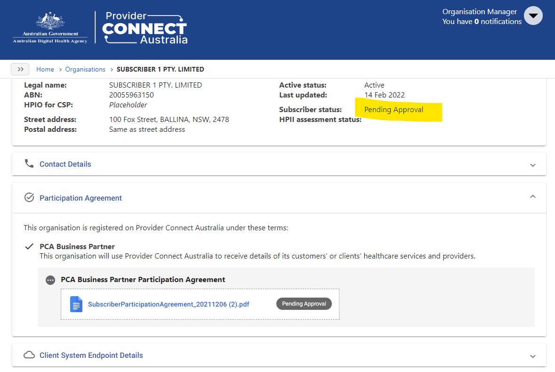This screenshot has height=372, width=555.
Task: Click the Provider Connect Australia logo
Action: point(145,28)
